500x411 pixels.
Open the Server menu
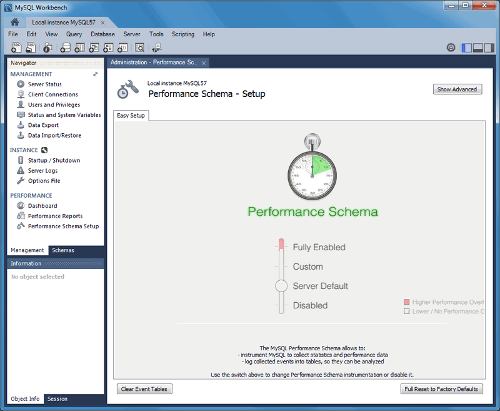131,34
